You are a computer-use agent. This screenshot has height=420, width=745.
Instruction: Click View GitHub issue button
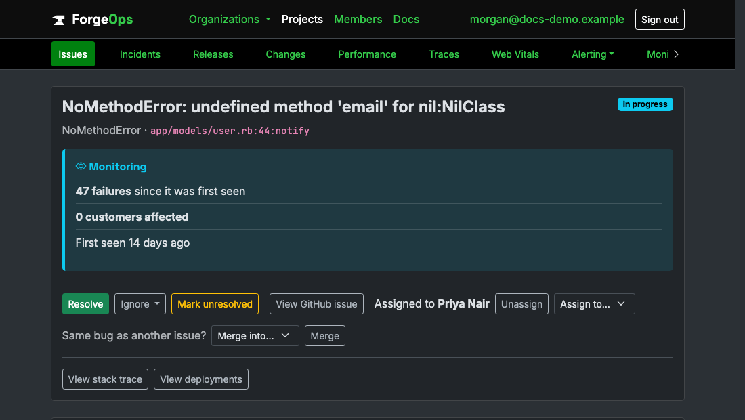[316, 304]
